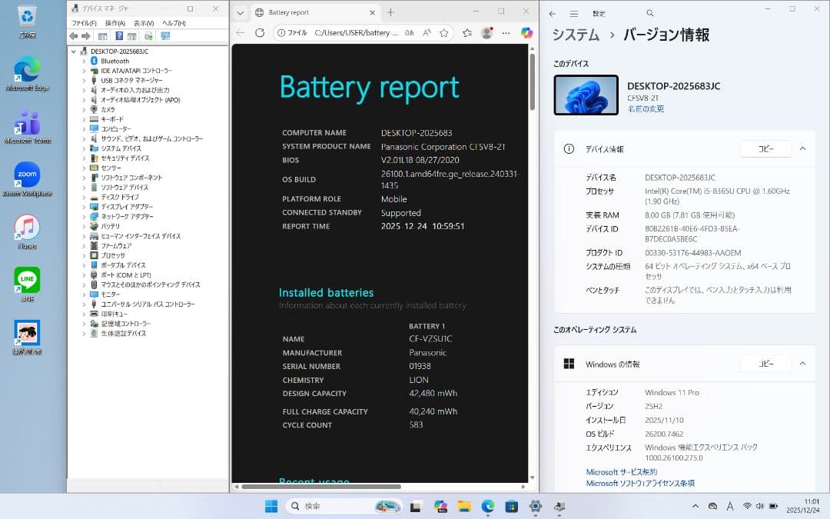Screen dimensions: 830x519
Task: Click the システム breadcrumb in Settings
Action: click(x=576, y=35)
